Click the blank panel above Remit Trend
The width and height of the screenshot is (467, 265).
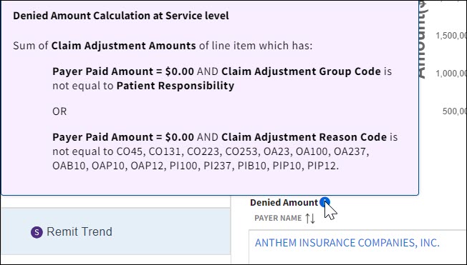click(x=115, y=201)
